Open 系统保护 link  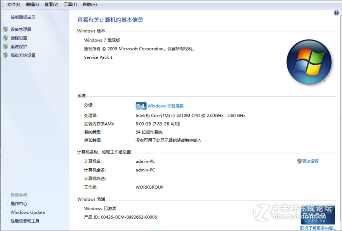(x=19, y=47)
